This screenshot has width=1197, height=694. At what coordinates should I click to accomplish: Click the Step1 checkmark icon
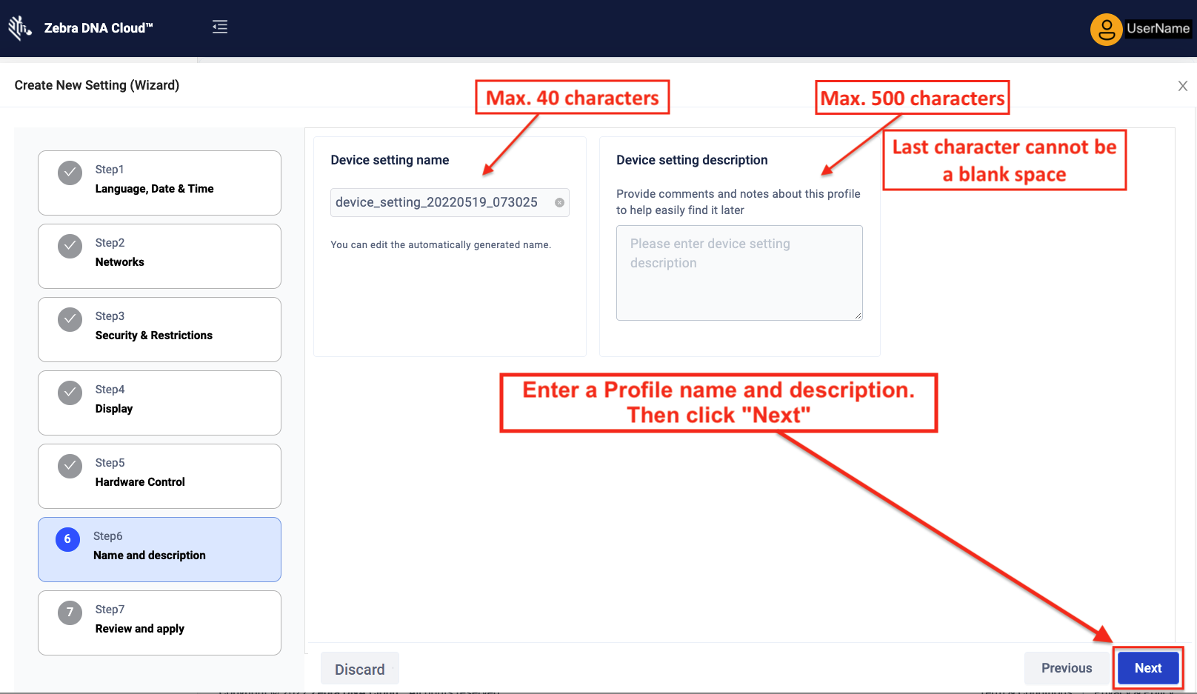pyautogui.click(x=70, y=173)
